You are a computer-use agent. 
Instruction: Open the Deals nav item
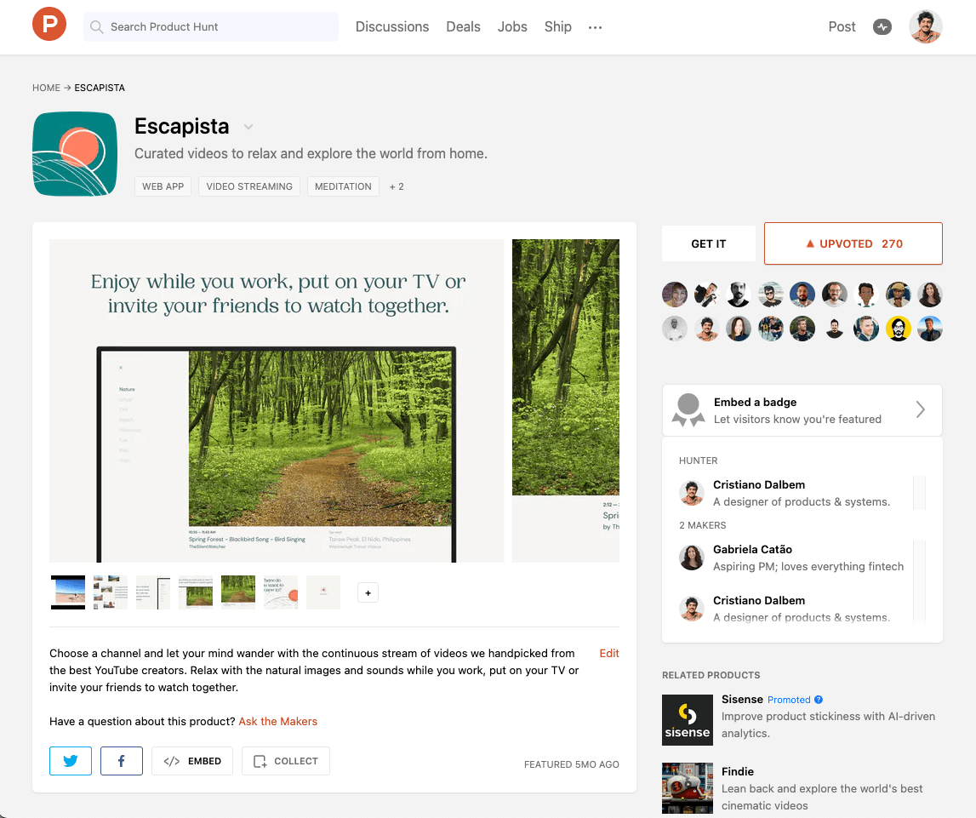[463, 26]
